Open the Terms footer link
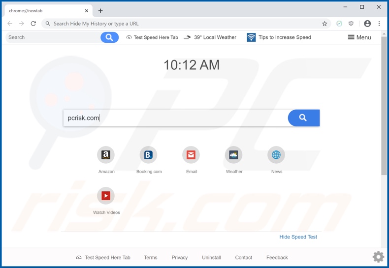 [x=151, y=258]
